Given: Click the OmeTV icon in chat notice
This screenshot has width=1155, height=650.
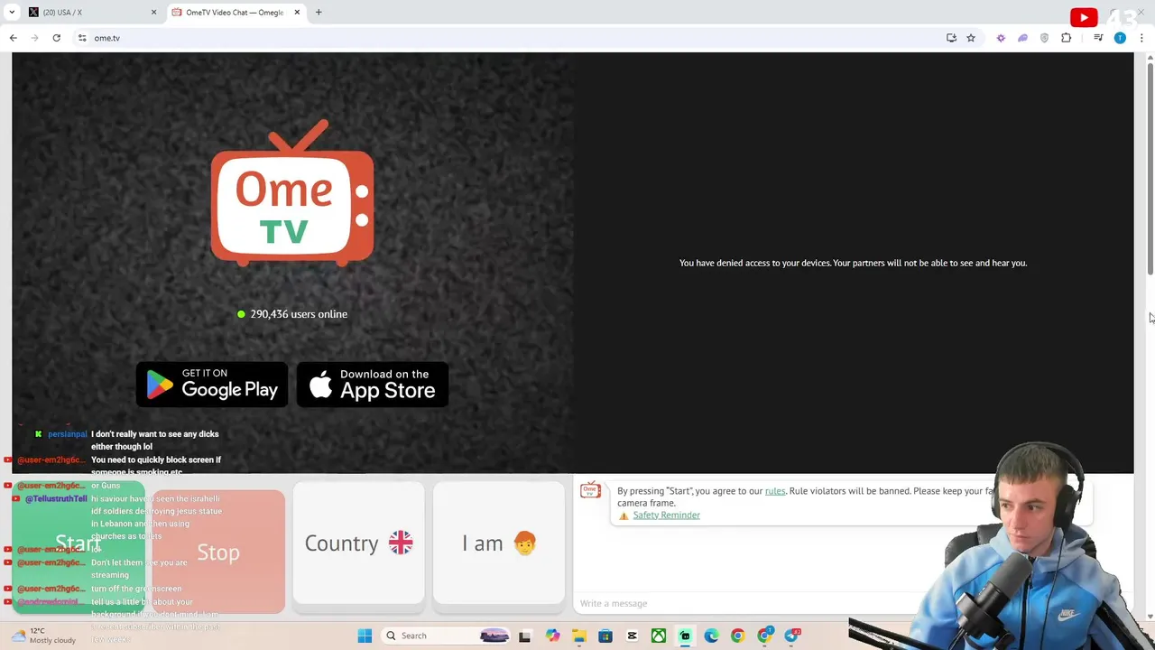Looking at the screenshot, I should click(x=590, y=490).
